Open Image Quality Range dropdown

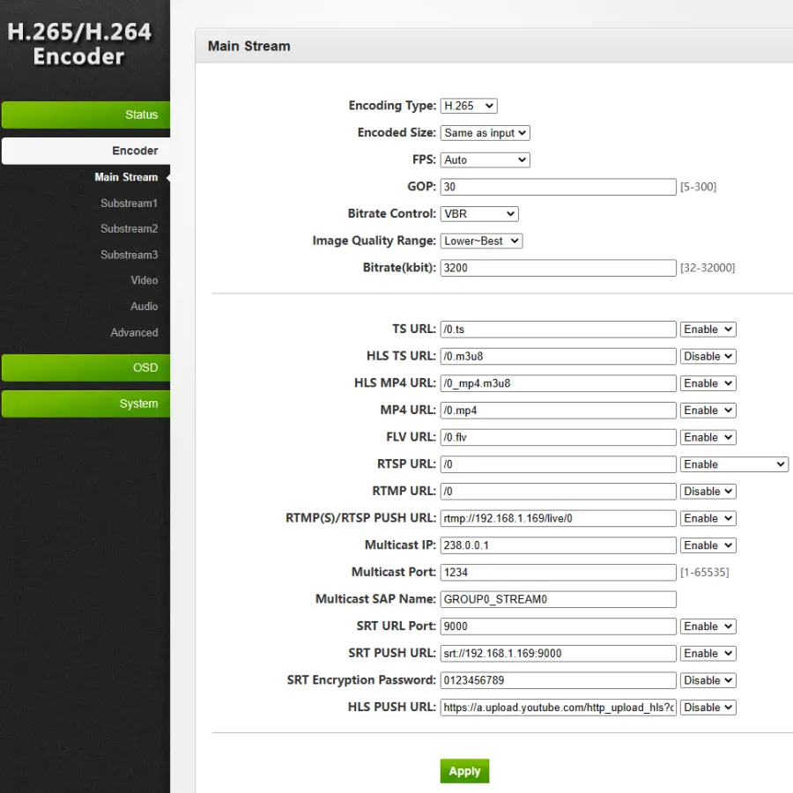(x=481, y=241)
